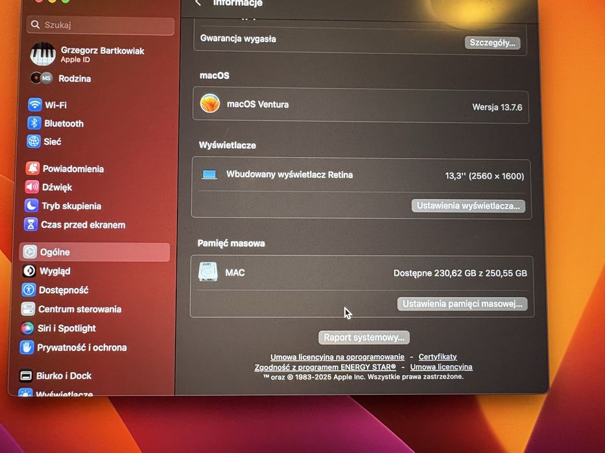The image size is (605, 453).
Task: Click the Siri i Spotlight icon
Action: (27, 328)
